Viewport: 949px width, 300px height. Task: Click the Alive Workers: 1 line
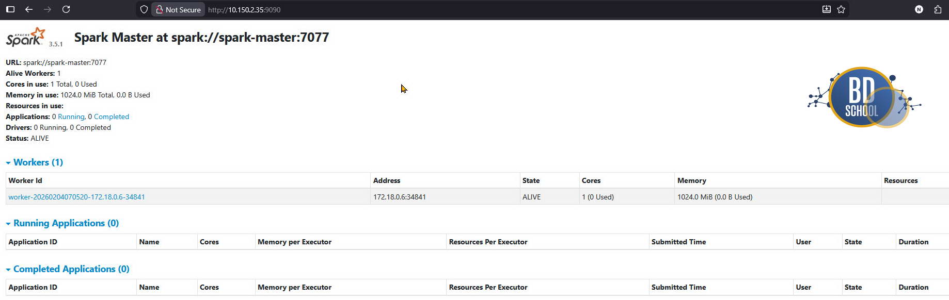point(33,73)
